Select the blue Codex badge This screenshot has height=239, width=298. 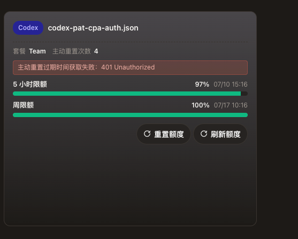[x=28, y=28]
